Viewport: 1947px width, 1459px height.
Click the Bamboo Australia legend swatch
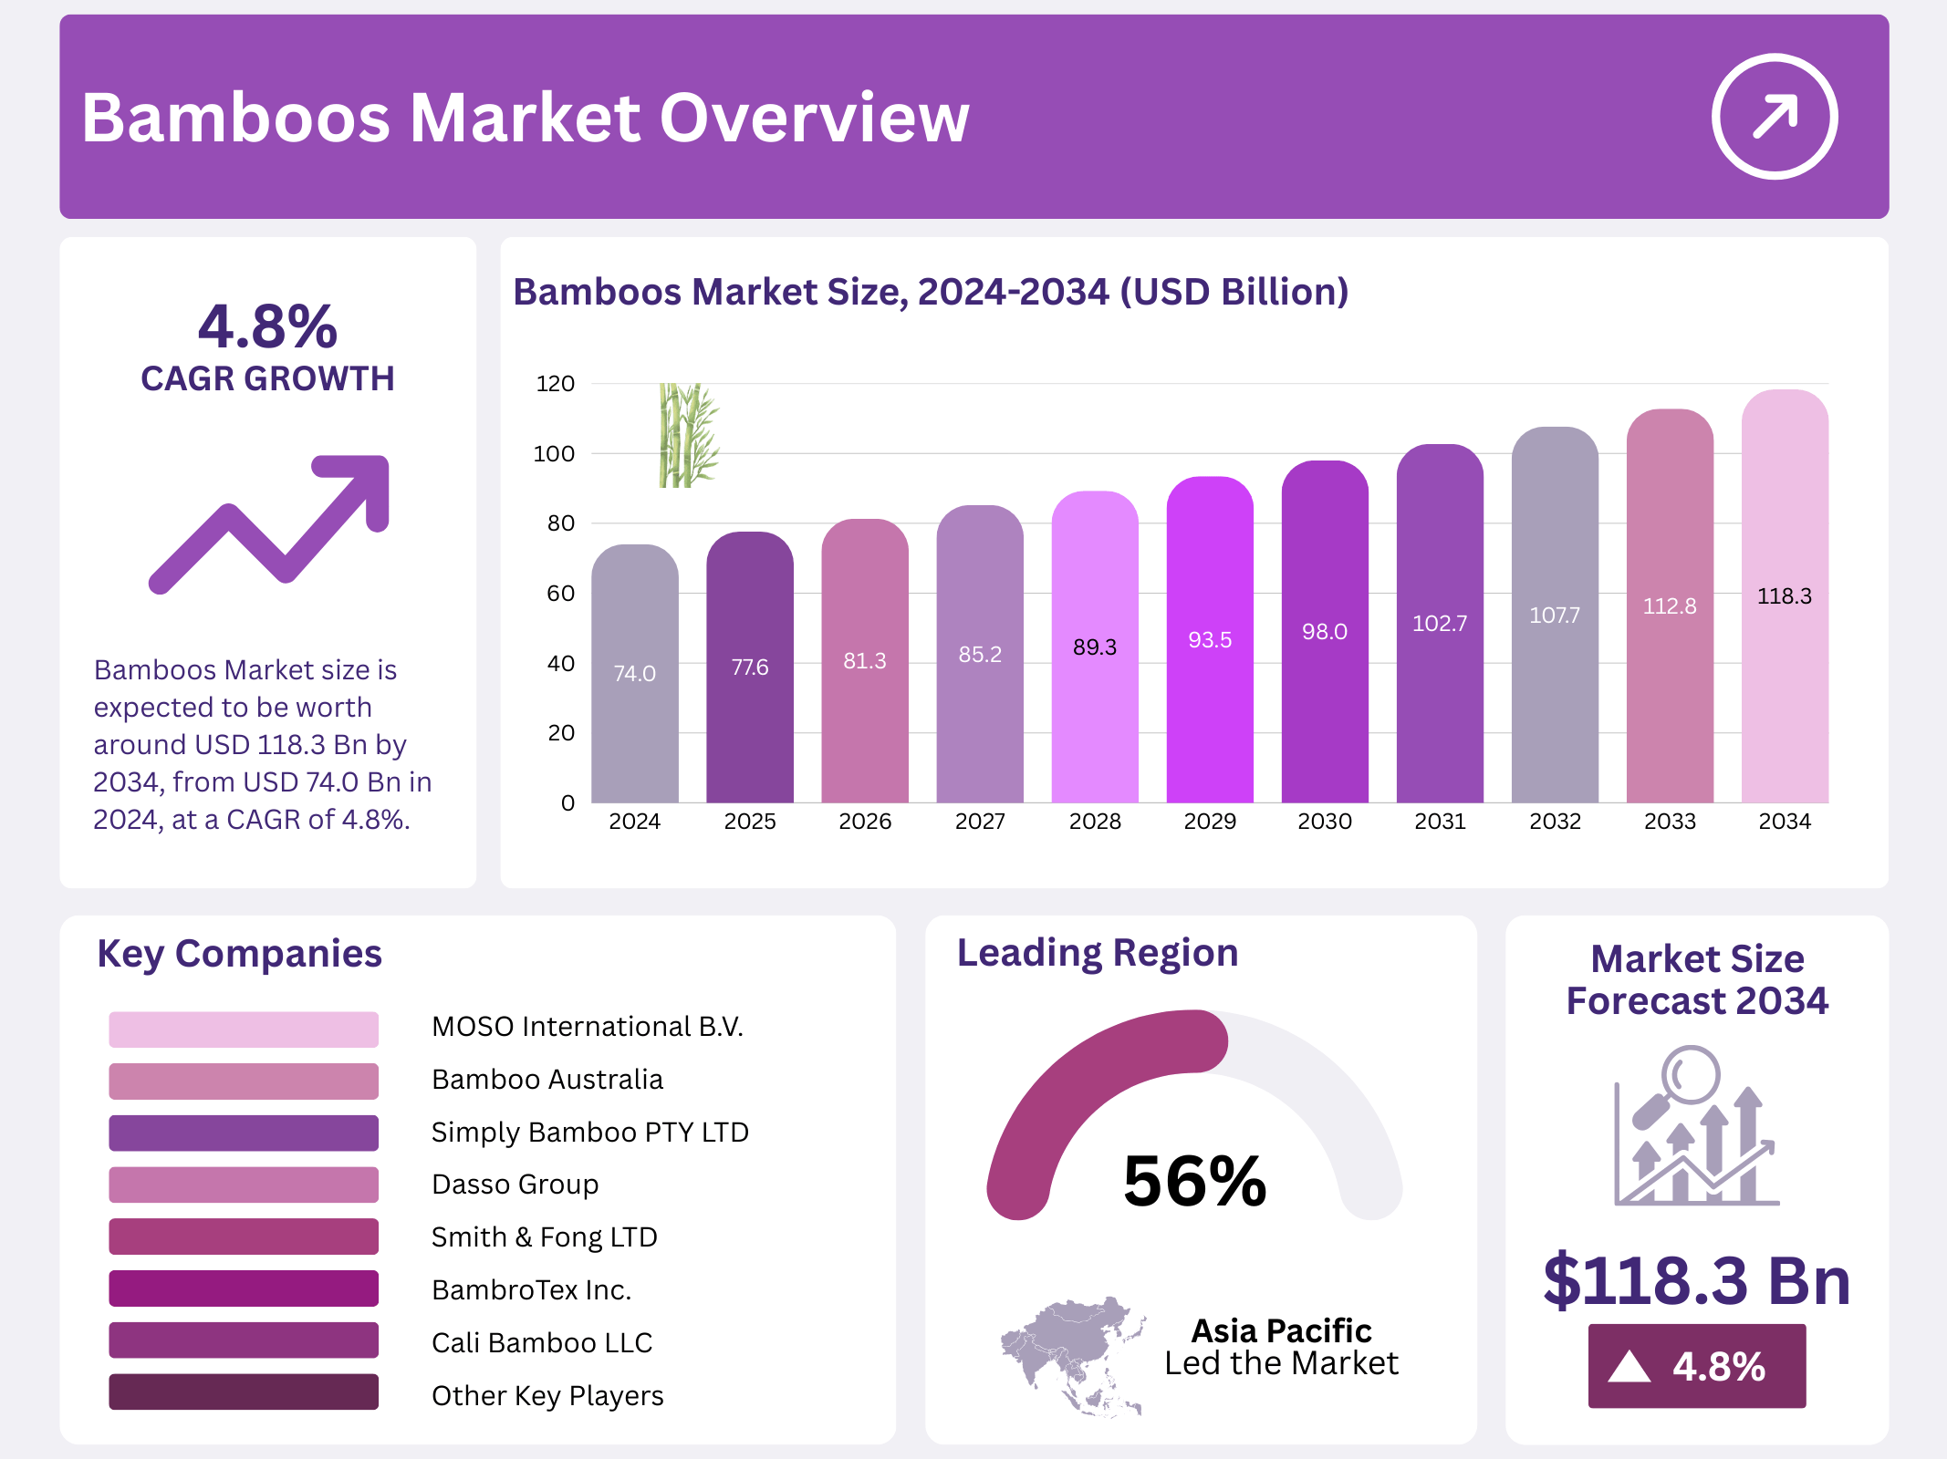(x=244, y=1081)
